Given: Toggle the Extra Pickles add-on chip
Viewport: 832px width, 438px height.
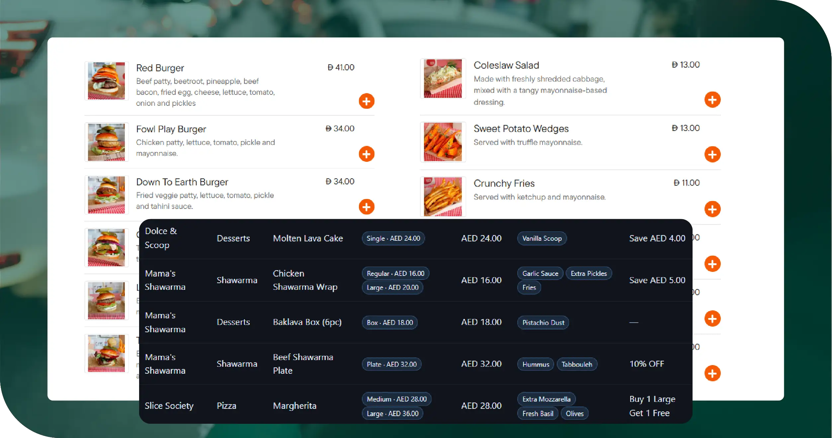Looking at the screenshot, I should click(x=588, y=274).
